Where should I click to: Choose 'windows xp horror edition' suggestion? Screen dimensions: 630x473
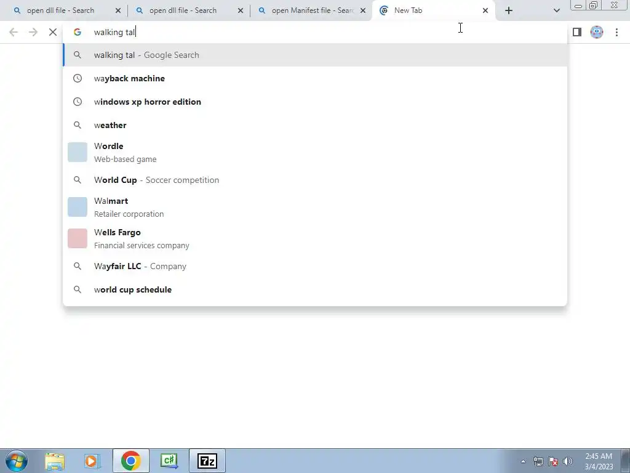click(x=315, y=102)
